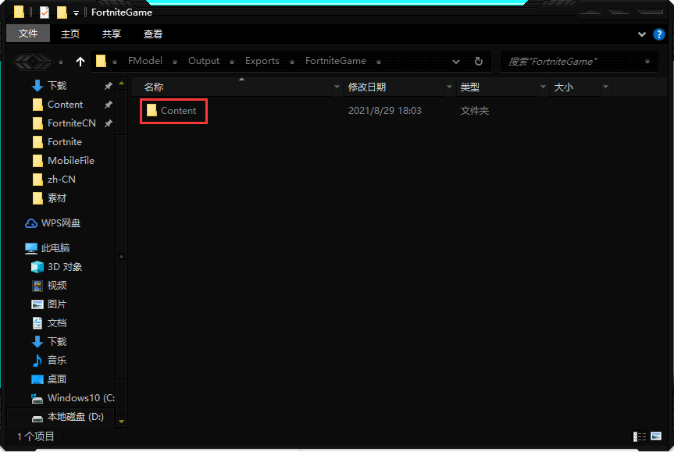Image resolution: width=674 pixels, height=452 pixels.
Task: Open the address bar history dropdown
Action: click(456, 62)
